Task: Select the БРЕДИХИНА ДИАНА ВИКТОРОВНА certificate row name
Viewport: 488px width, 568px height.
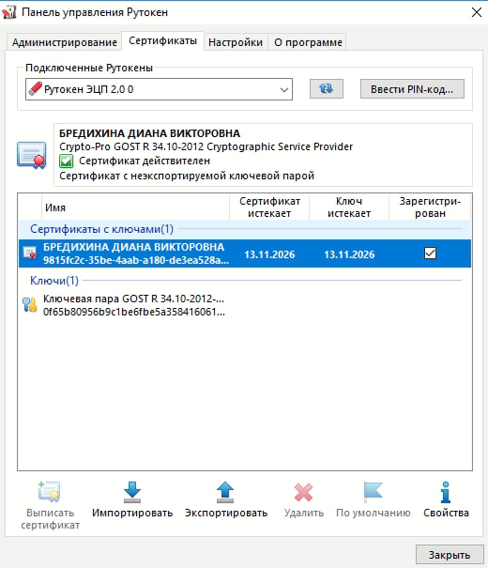Action: pos(133,247)
